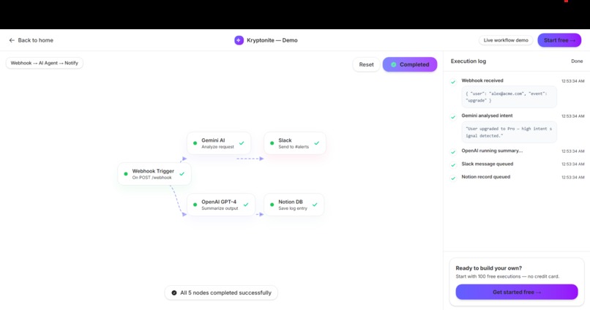Click the Webhook → AI Agent → Notify chip

pyautogui.click(x=45, y=63)
